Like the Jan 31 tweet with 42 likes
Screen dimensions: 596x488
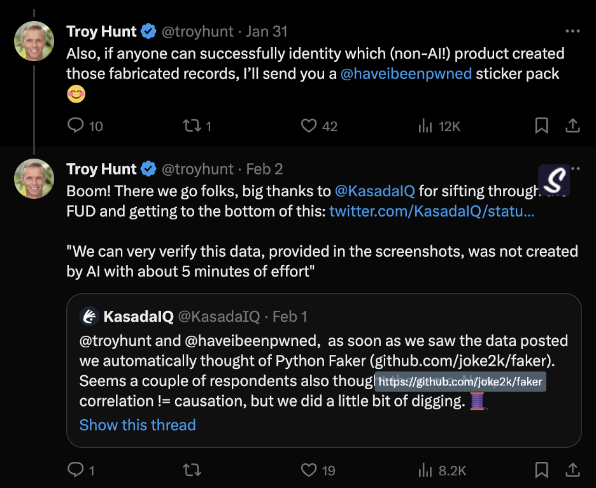[x=309, y=126]
